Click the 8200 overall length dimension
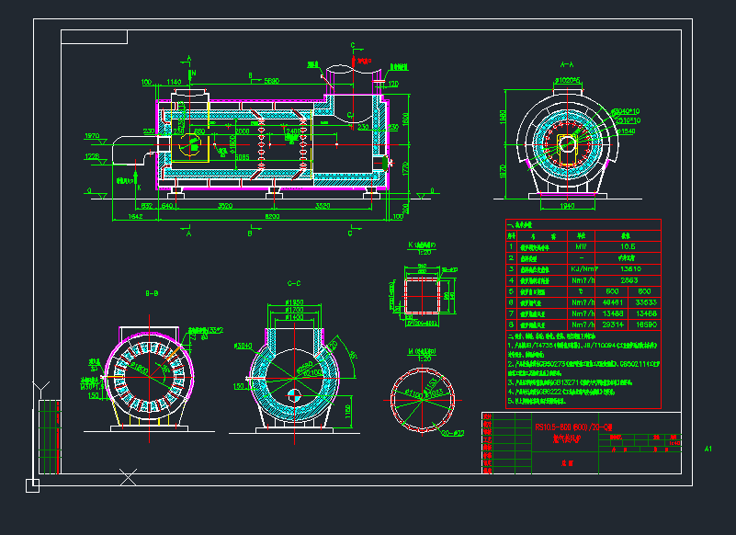 (x=273, y=214)
